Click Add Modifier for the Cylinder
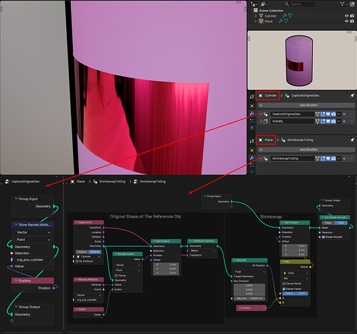357x334 pixels. click(306, 105)
